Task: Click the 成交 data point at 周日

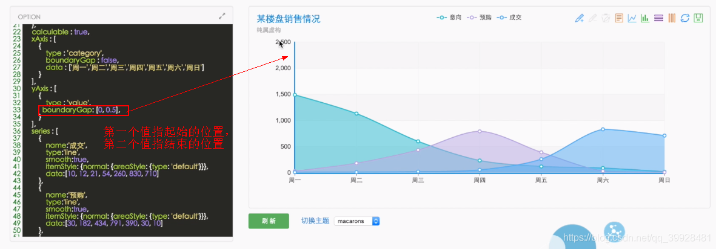Action: tap(664, 135)
